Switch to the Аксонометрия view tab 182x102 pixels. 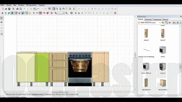tap(21, 94)
